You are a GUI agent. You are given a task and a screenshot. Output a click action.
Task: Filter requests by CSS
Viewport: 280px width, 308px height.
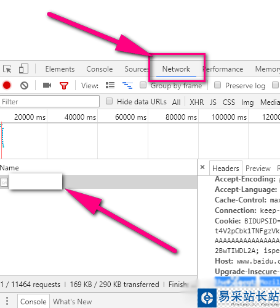pos(229,102)
